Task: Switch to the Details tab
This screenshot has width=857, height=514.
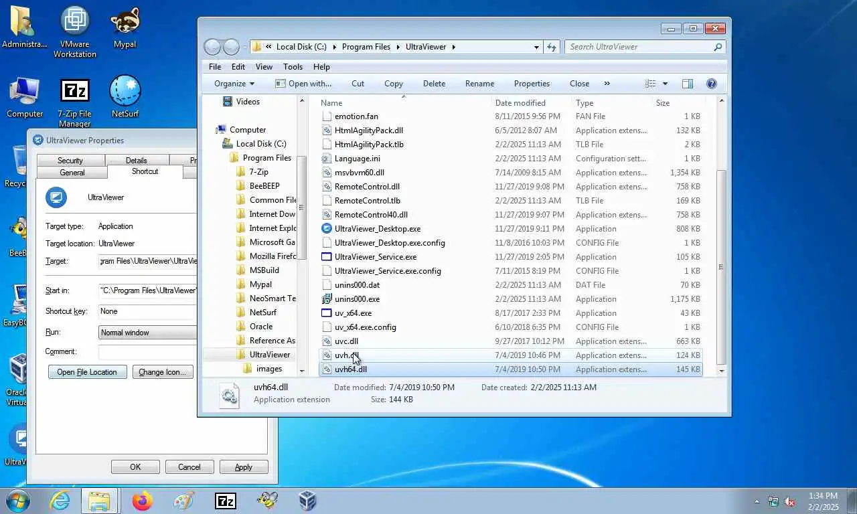Action: click(x=136, y=161)
